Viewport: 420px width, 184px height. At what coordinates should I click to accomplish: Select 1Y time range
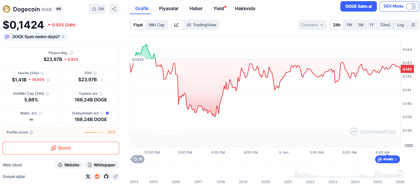tap(371, 25)
